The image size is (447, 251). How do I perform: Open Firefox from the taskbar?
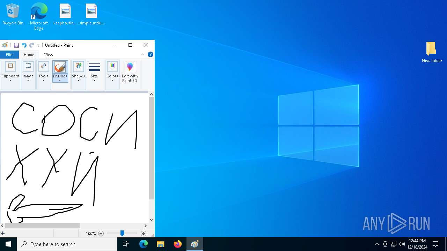click(178, 244)
